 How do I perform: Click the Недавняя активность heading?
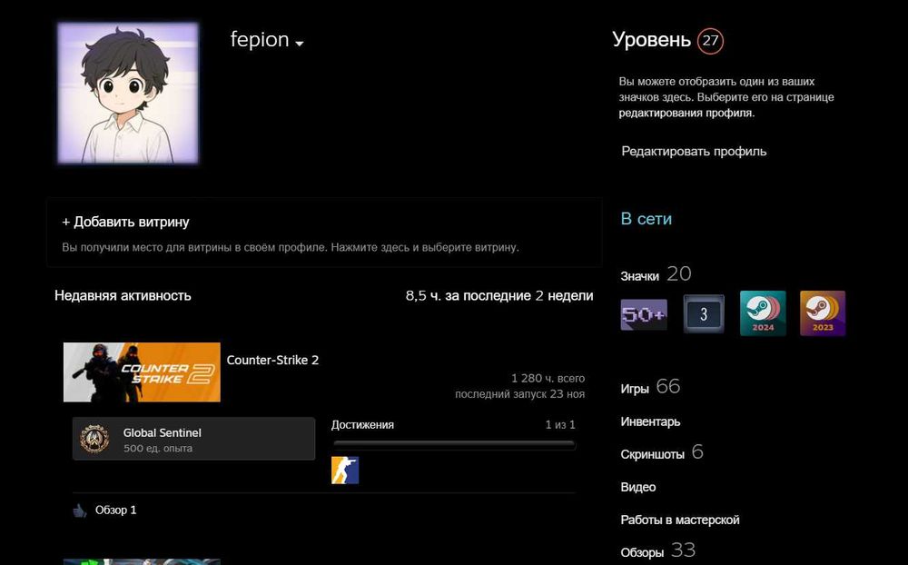click(x=123, y=295)
